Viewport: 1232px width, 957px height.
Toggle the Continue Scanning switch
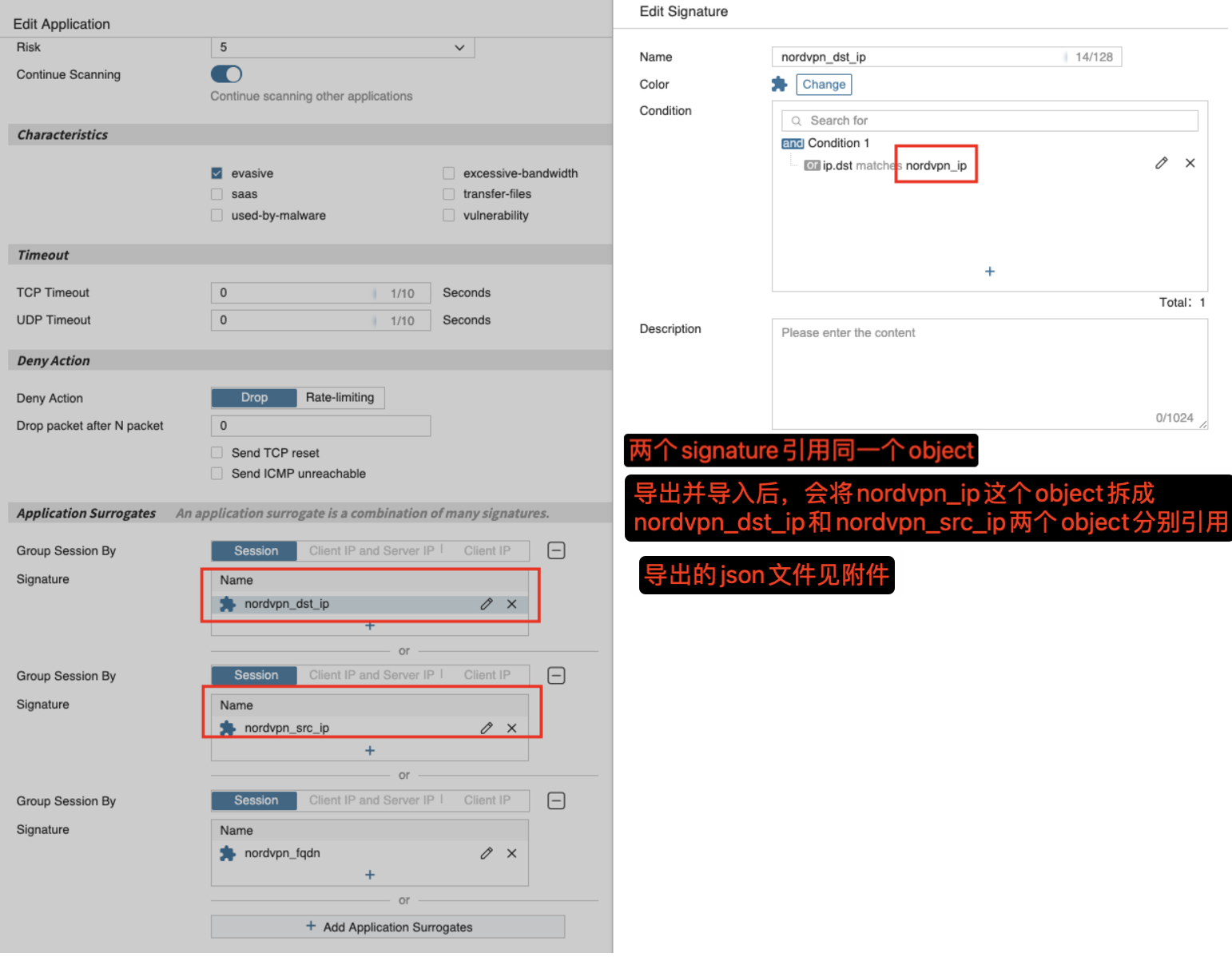(x=226, y=74)
